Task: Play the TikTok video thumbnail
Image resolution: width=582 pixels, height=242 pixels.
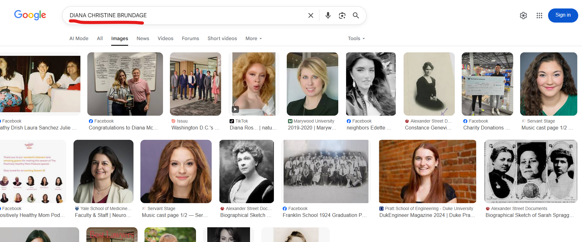Action: (x=254, y=84)
